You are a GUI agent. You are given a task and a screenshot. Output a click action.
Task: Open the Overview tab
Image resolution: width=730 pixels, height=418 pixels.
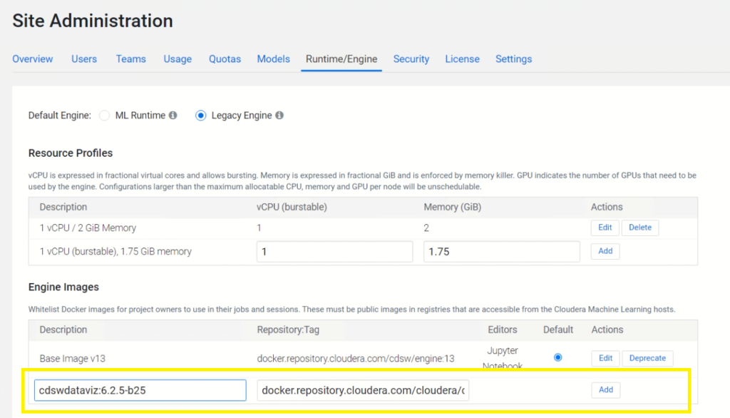tap(33, 59)
